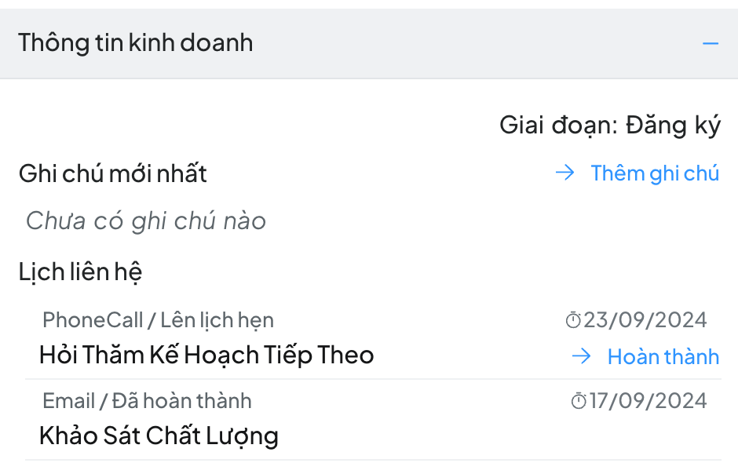Collapse the Thông tin kinh doanh section
Viewport: 738px width, 463px height.
tap(710, 43)
